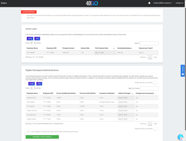Open Active Loans show entries dropdown
Viewport: 186px width, 141px height.
33,43
